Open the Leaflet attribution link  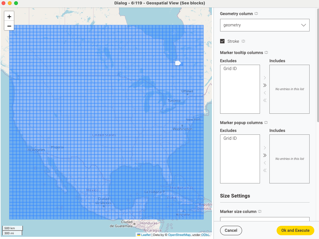pos(146,235)
